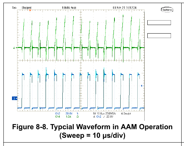Click the blue trigger level arrow
Image resolution: width=184 pixels, height=146 pixels.
[x=142, y=86]
